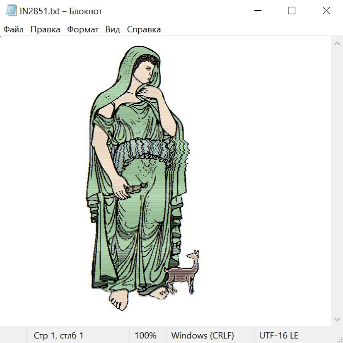Open the Справка menu
343x343 pixels.
point(144,30)
